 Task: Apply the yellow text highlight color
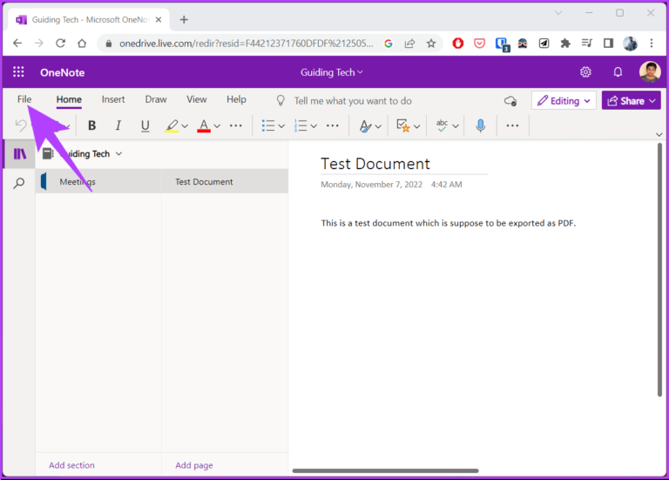(172, 125)
